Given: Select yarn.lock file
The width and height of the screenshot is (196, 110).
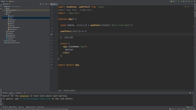Looking at the screenshot, I should (9, 39).
